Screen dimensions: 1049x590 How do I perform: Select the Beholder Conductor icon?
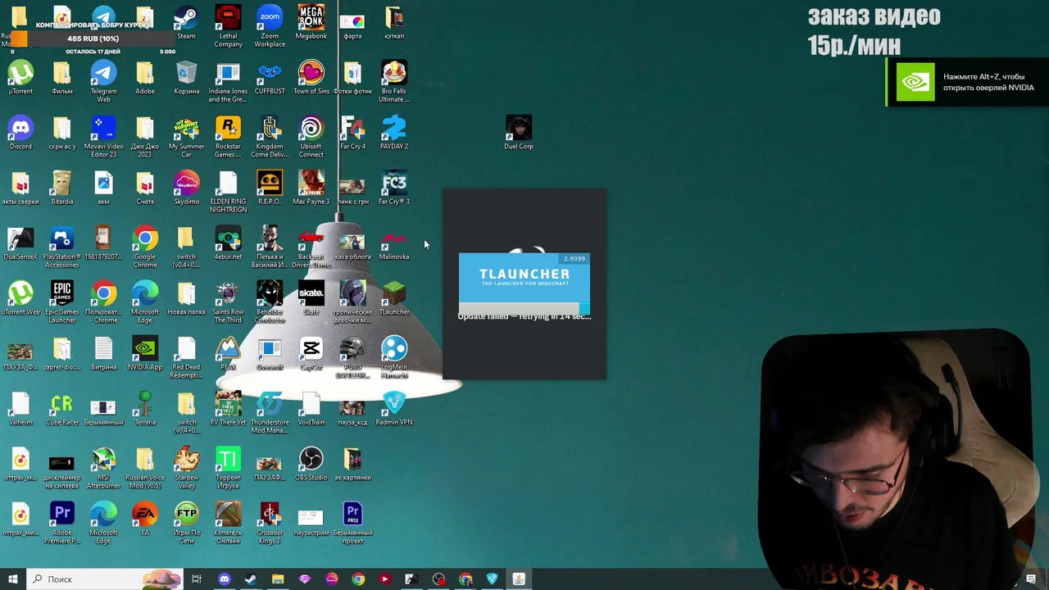[270, 302]
